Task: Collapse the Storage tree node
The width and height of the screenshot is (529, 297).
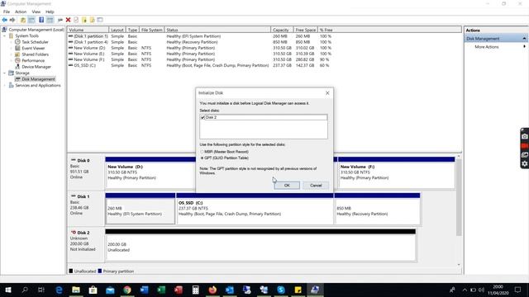Action: click(5, 73)
